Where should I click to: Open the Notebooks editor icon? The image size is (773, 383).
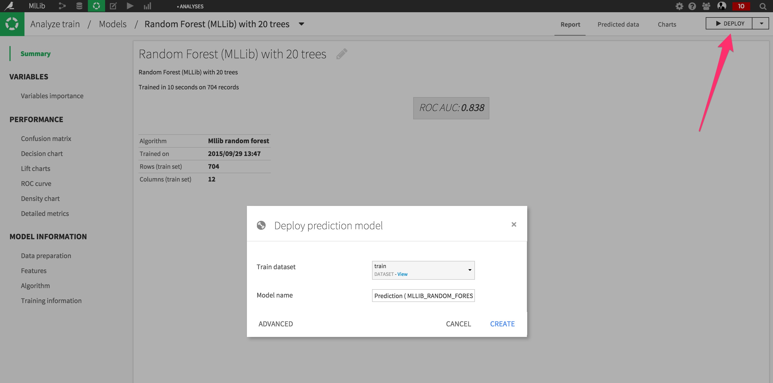[x=113, y=6]
